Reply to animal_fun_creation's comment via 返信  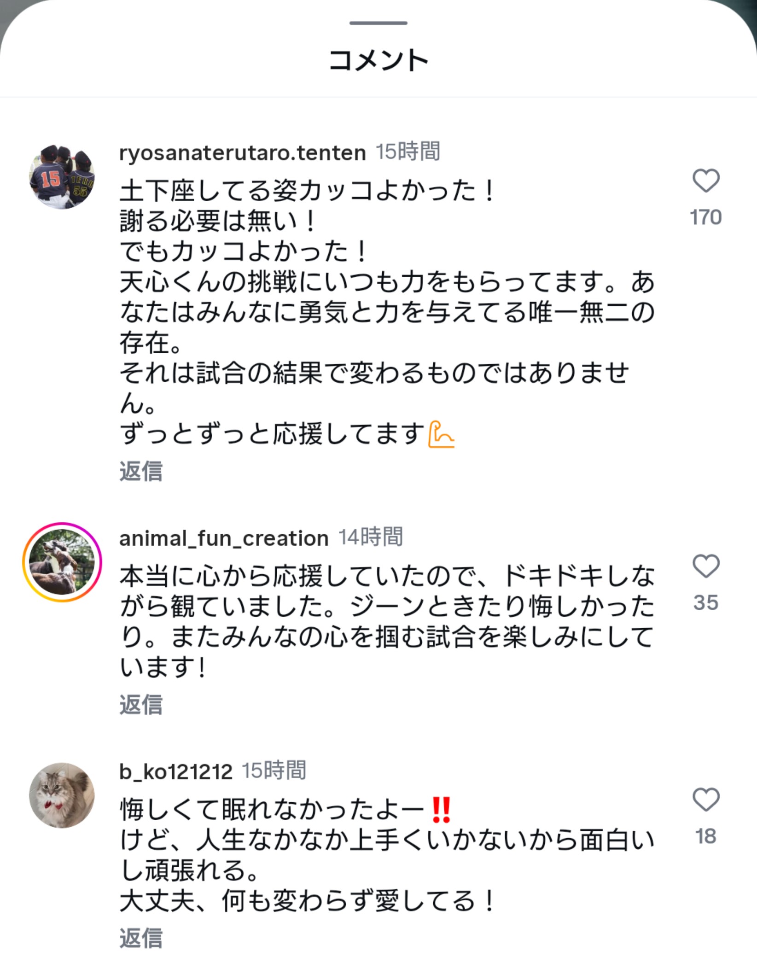141,705
